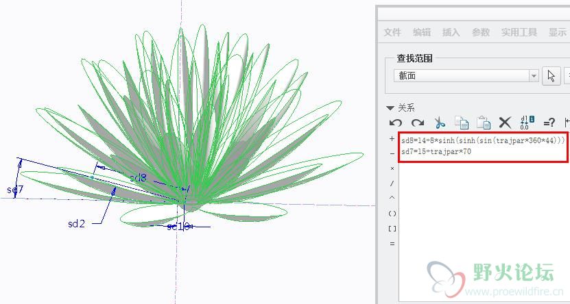570x304 pixels.
Task: Insert multiplication operator into relations
Action: (392, 168)
